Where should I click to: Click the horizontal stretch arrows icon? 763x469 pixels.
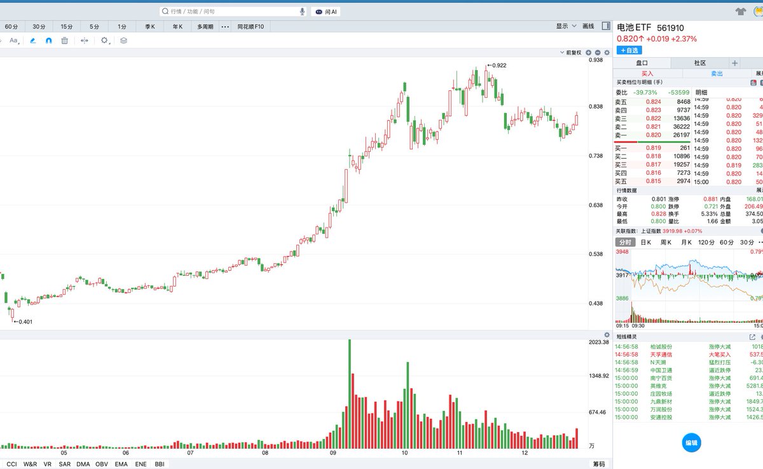85,40
